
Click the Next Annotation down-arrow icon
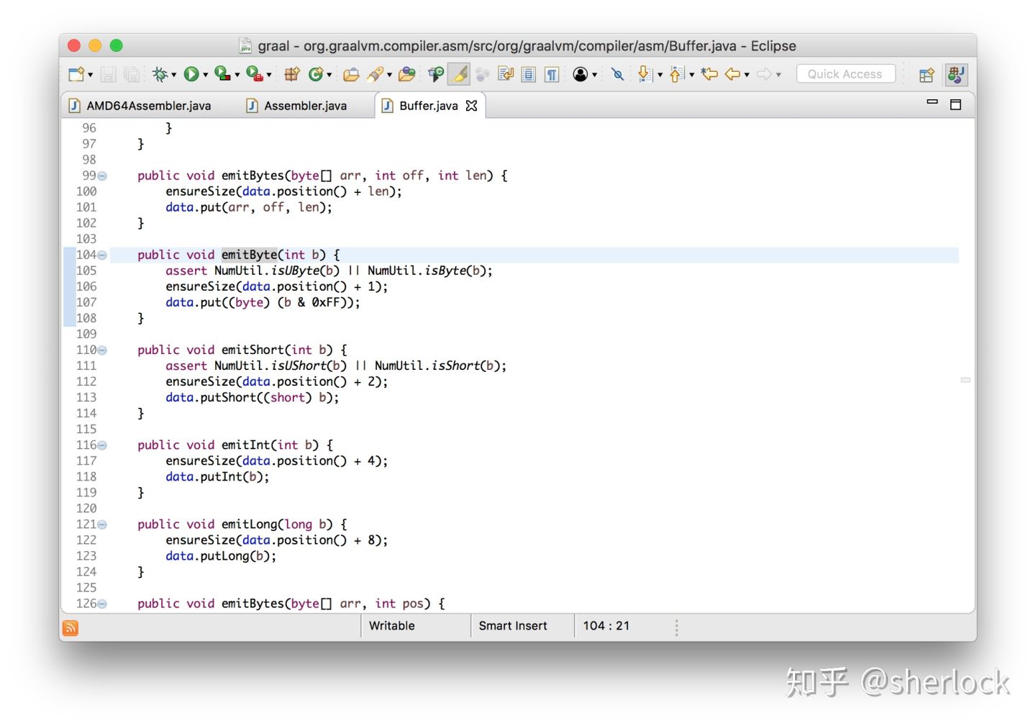pos(645,74)
